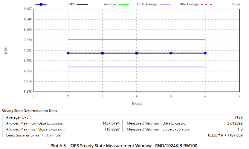Click the y-axis value 9,487
The height and width of the screenshot is (149, 249).
tap(28, 9)
